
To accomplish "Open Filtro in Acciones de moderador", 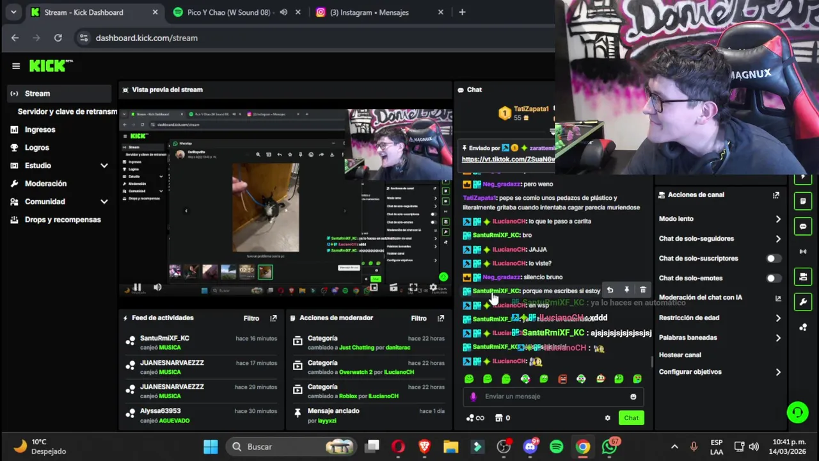I will coord(418,318).
